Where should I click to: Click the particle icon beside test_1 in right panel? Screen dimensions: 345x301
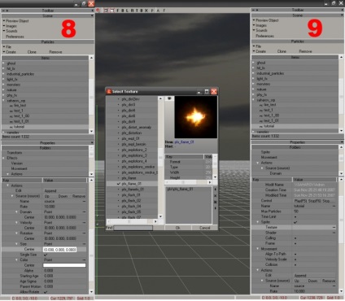coord(261,111)
